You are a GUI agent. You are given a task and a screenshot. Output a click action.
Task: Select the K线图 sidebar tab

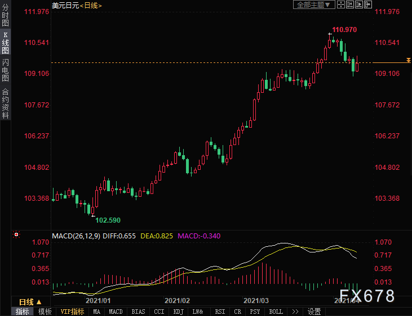(x=5, y=46)
